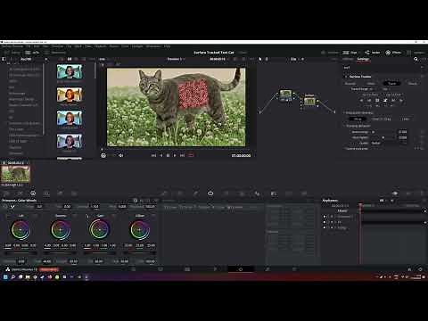Select the first LUT thumbnail in the list

click(x=70, y=71)
